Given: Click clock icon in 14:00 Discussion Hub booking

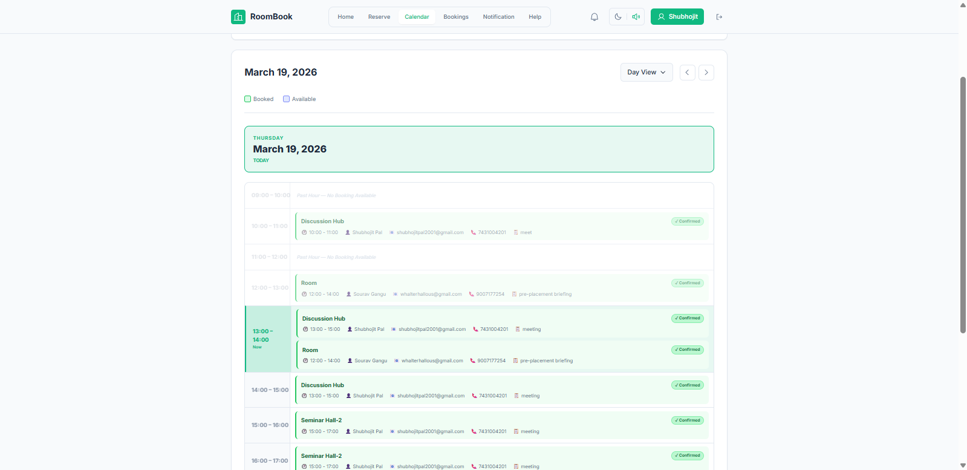Looking at the screenshot, I should coord(304,396).
